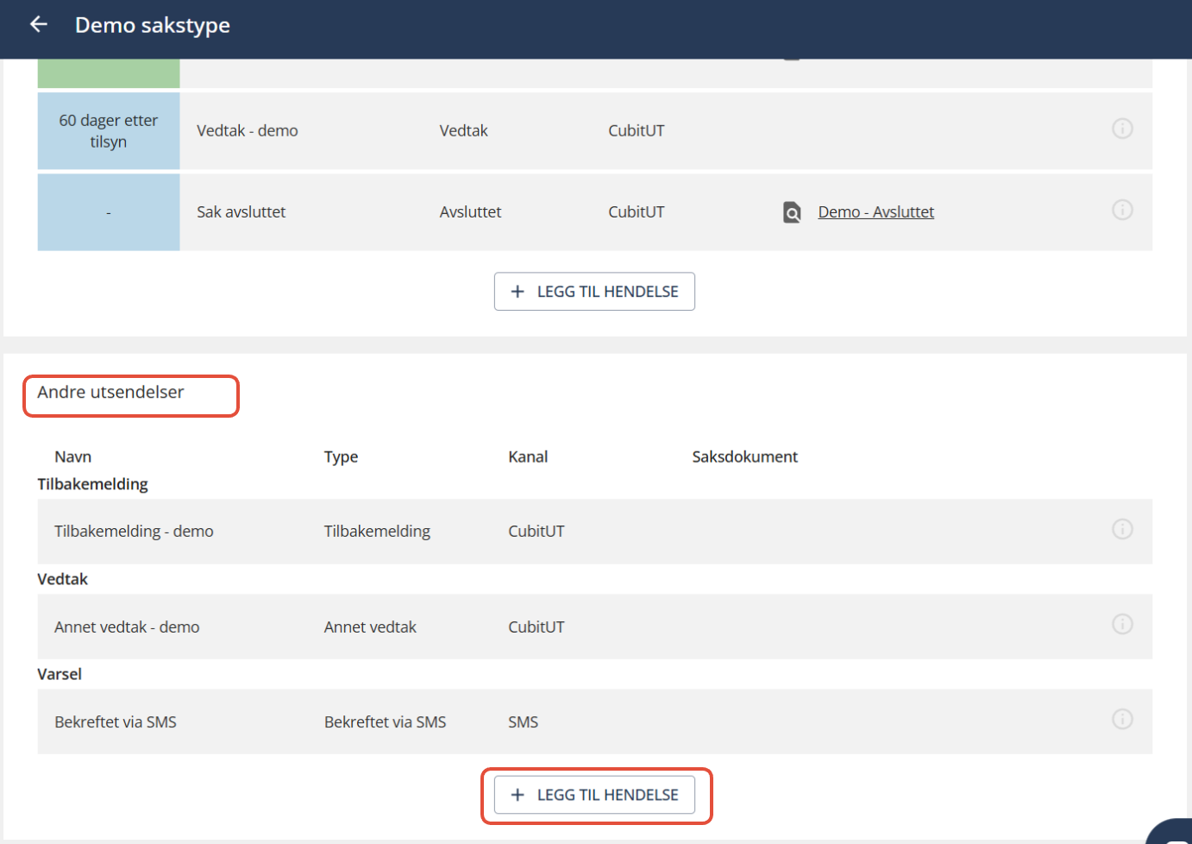Click the 'Saksdokument' column header
Viewport: 1192px width, 844px height.
pyautogui.click(x=745, y=457)
